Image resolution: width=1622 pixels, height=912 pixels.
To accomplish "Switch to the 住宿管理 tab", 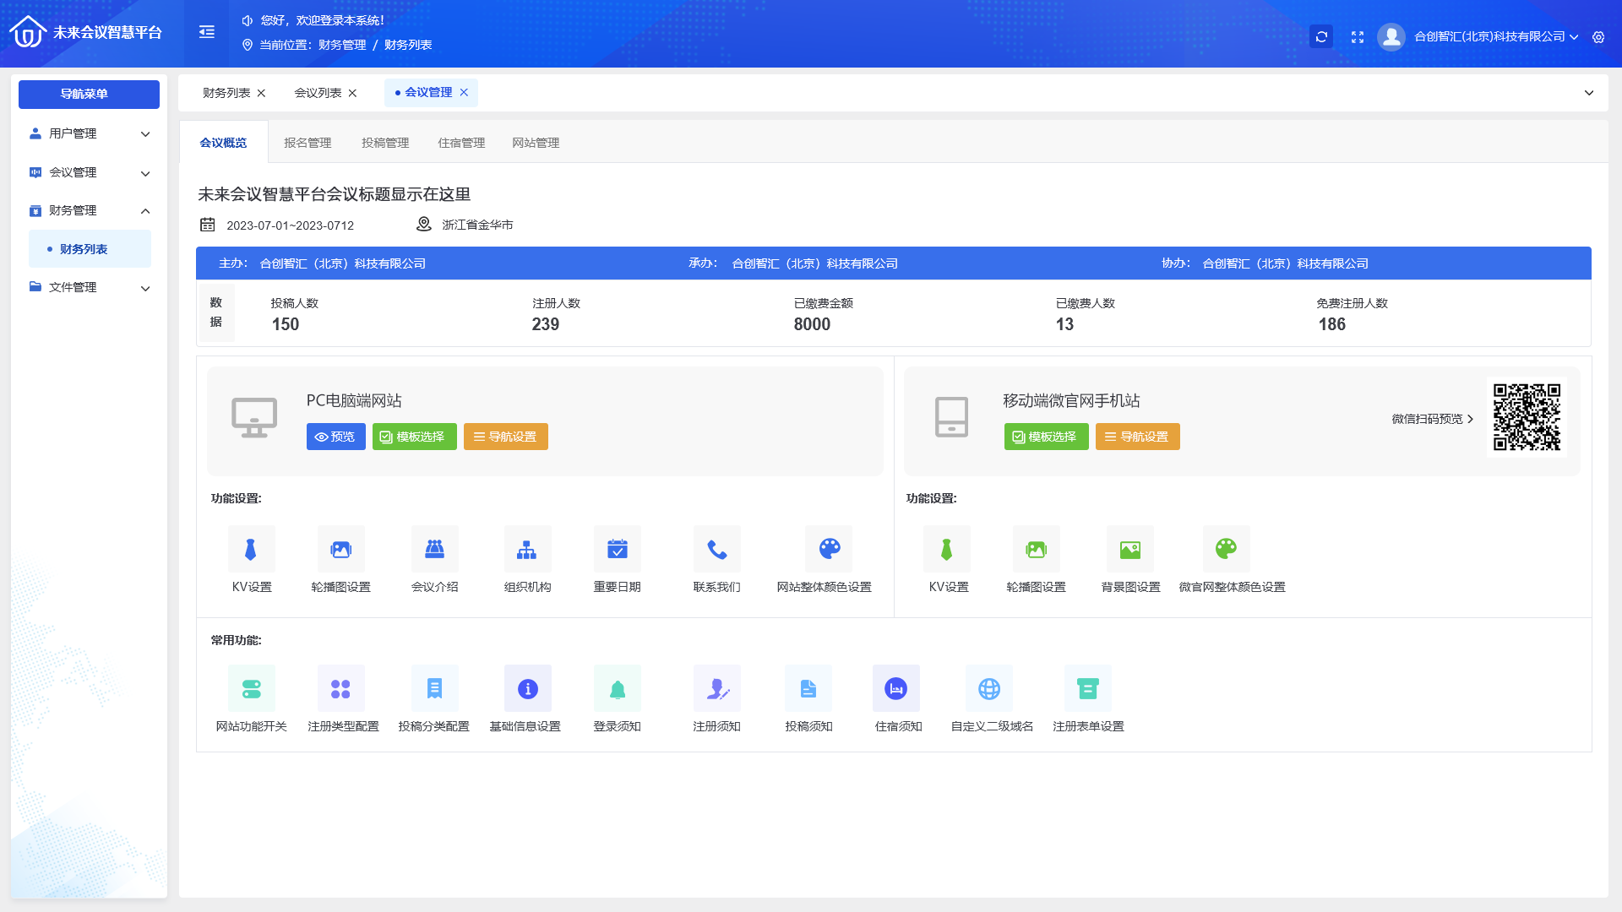I will click(461, 143).
